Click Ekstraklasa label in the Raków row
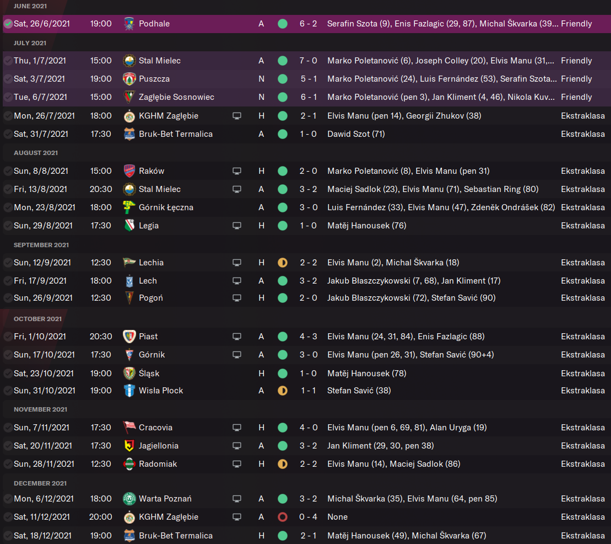The image size is (611, 544). pyautogui.click(x=583, y=171)
